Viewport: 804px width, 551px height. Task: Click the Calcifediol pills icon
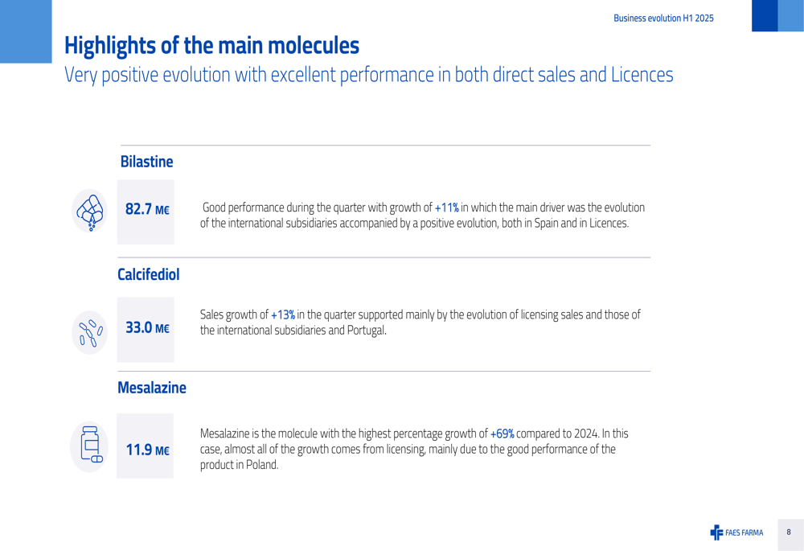click(90, 332)
